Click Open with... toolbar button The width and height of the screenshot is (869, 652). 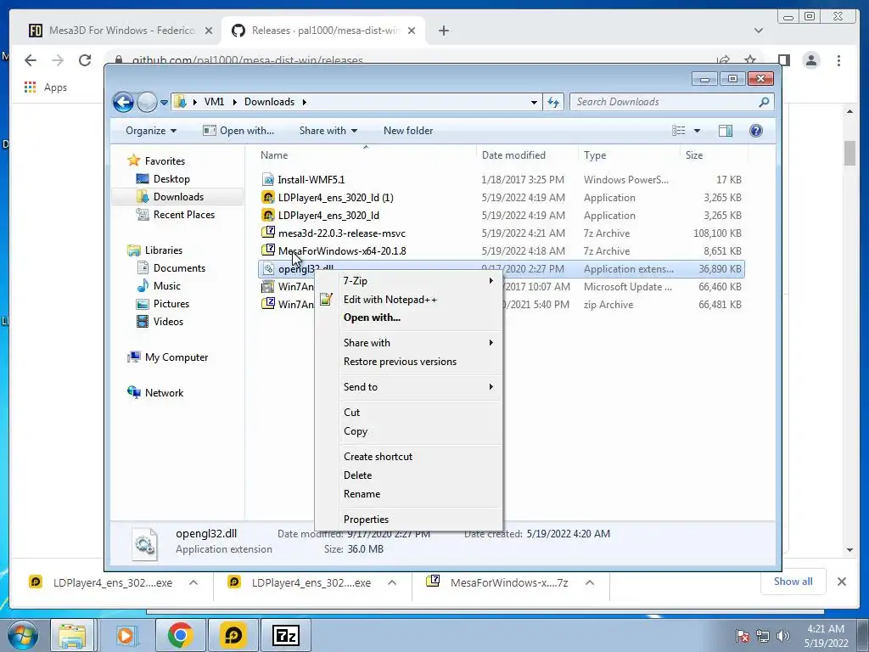pyautogui.click(x=238, y=130)
